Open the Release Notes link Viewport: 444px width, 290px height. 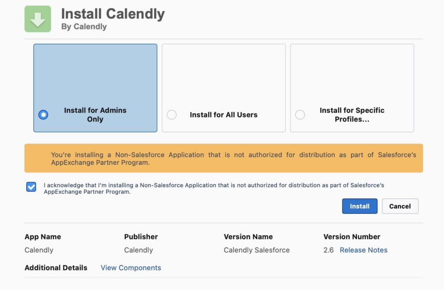[363, 250]
